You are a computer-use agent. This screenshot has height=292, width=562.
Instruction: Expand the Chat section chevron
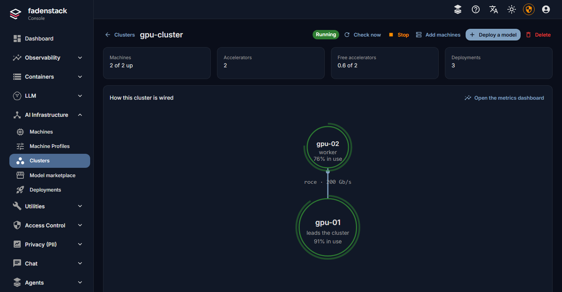(x=80, y=264)
